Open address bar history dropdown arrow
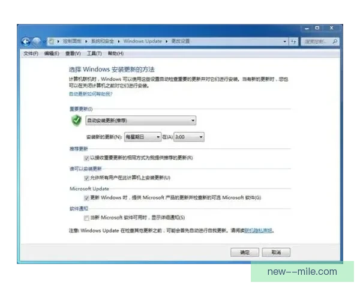Viewport: 360px width, 288px height. (x=284, y=41)
